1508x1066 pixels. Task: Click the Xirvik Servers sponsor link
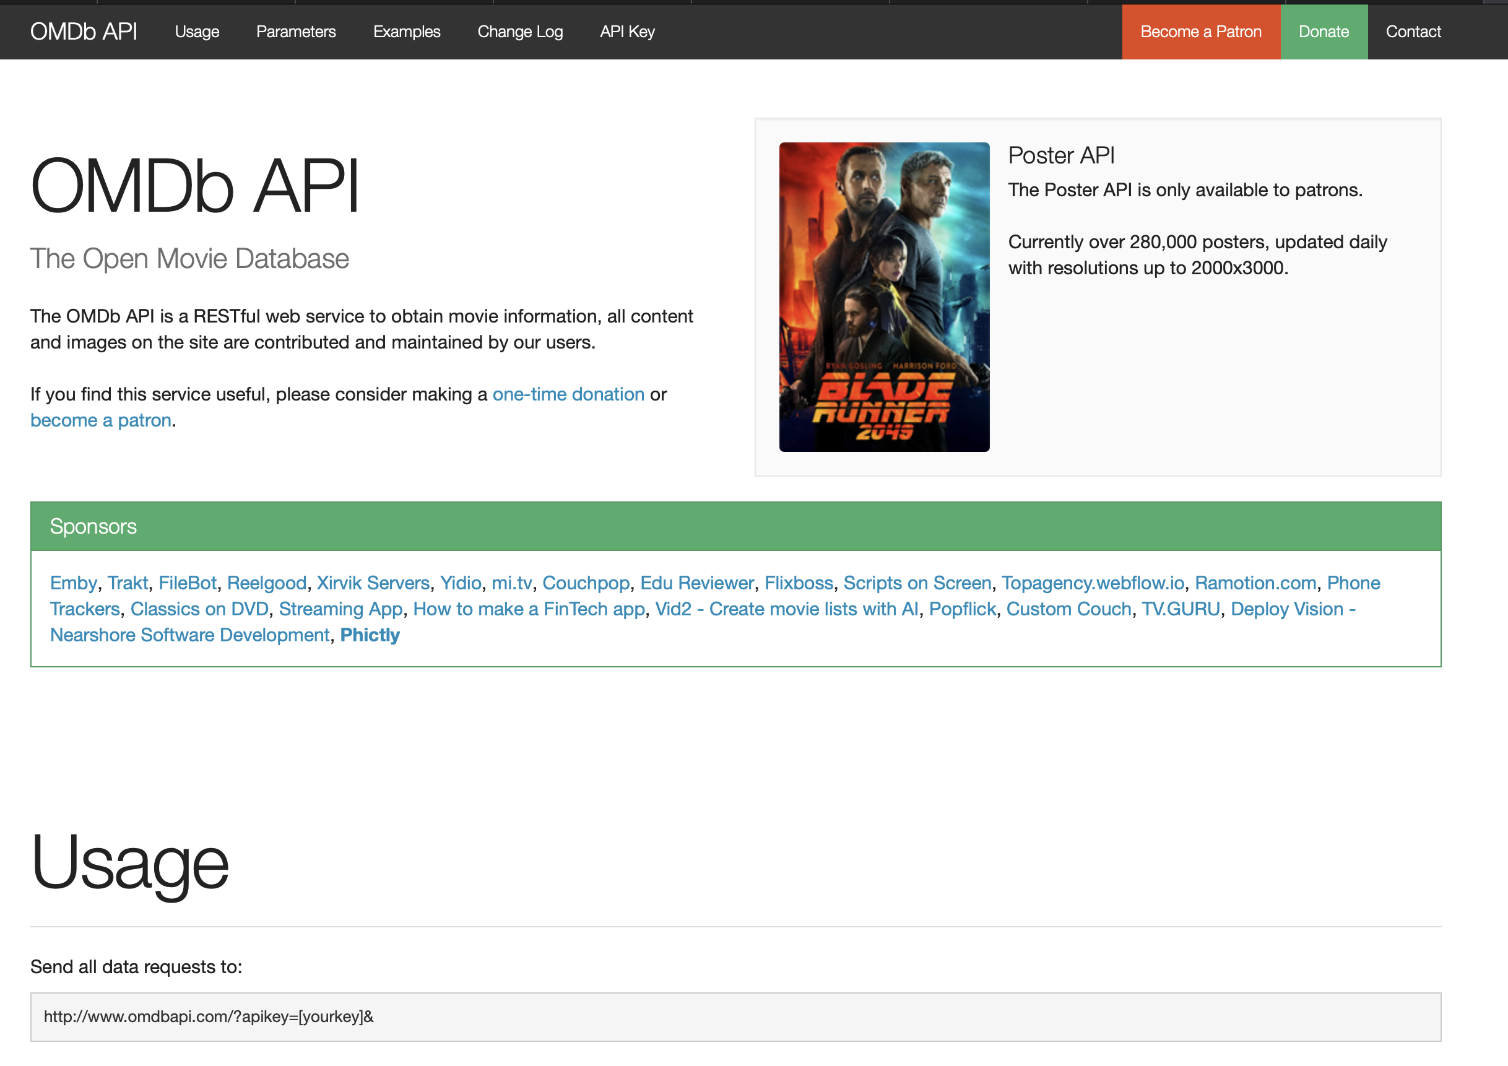click(373, 583)
